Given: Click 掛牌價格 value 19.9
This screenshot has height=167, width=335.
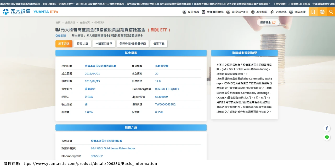Looking at the screenshot, I should (158, 81).
